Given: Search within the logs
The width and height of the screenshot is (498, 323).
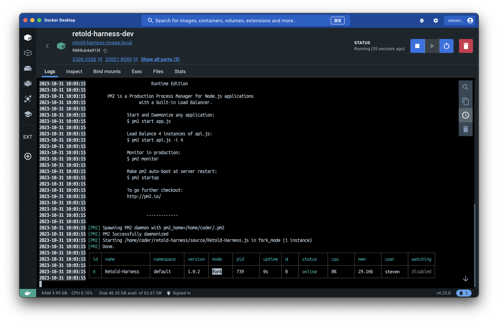Looking at the screenshot, I should [x=466, y=87].
